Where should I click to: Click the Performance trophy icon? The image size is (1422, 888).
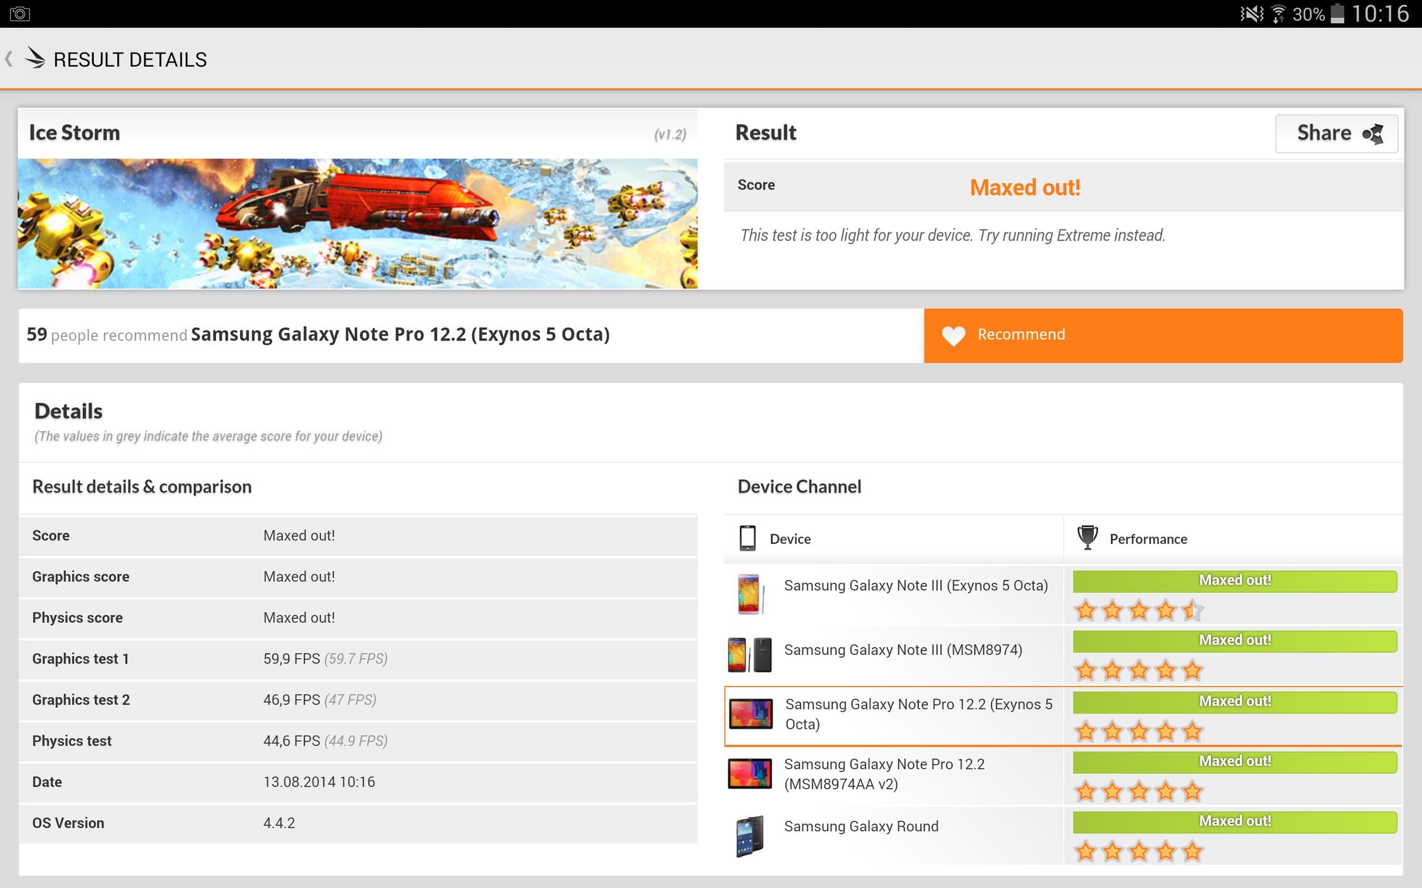pyautogui.click(x=1087, y=538)
